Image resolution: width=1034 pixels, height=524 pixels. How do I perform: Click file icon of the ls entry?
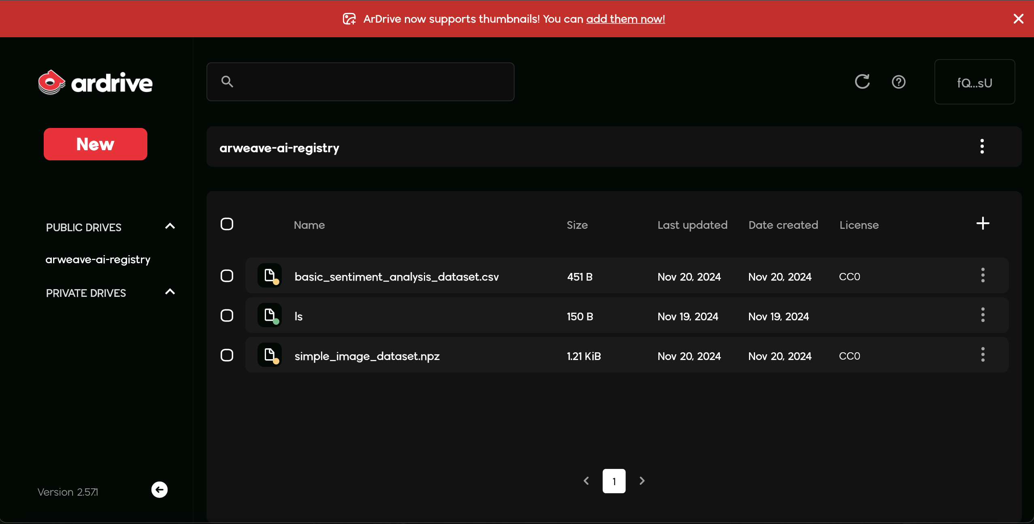[270, 315]
